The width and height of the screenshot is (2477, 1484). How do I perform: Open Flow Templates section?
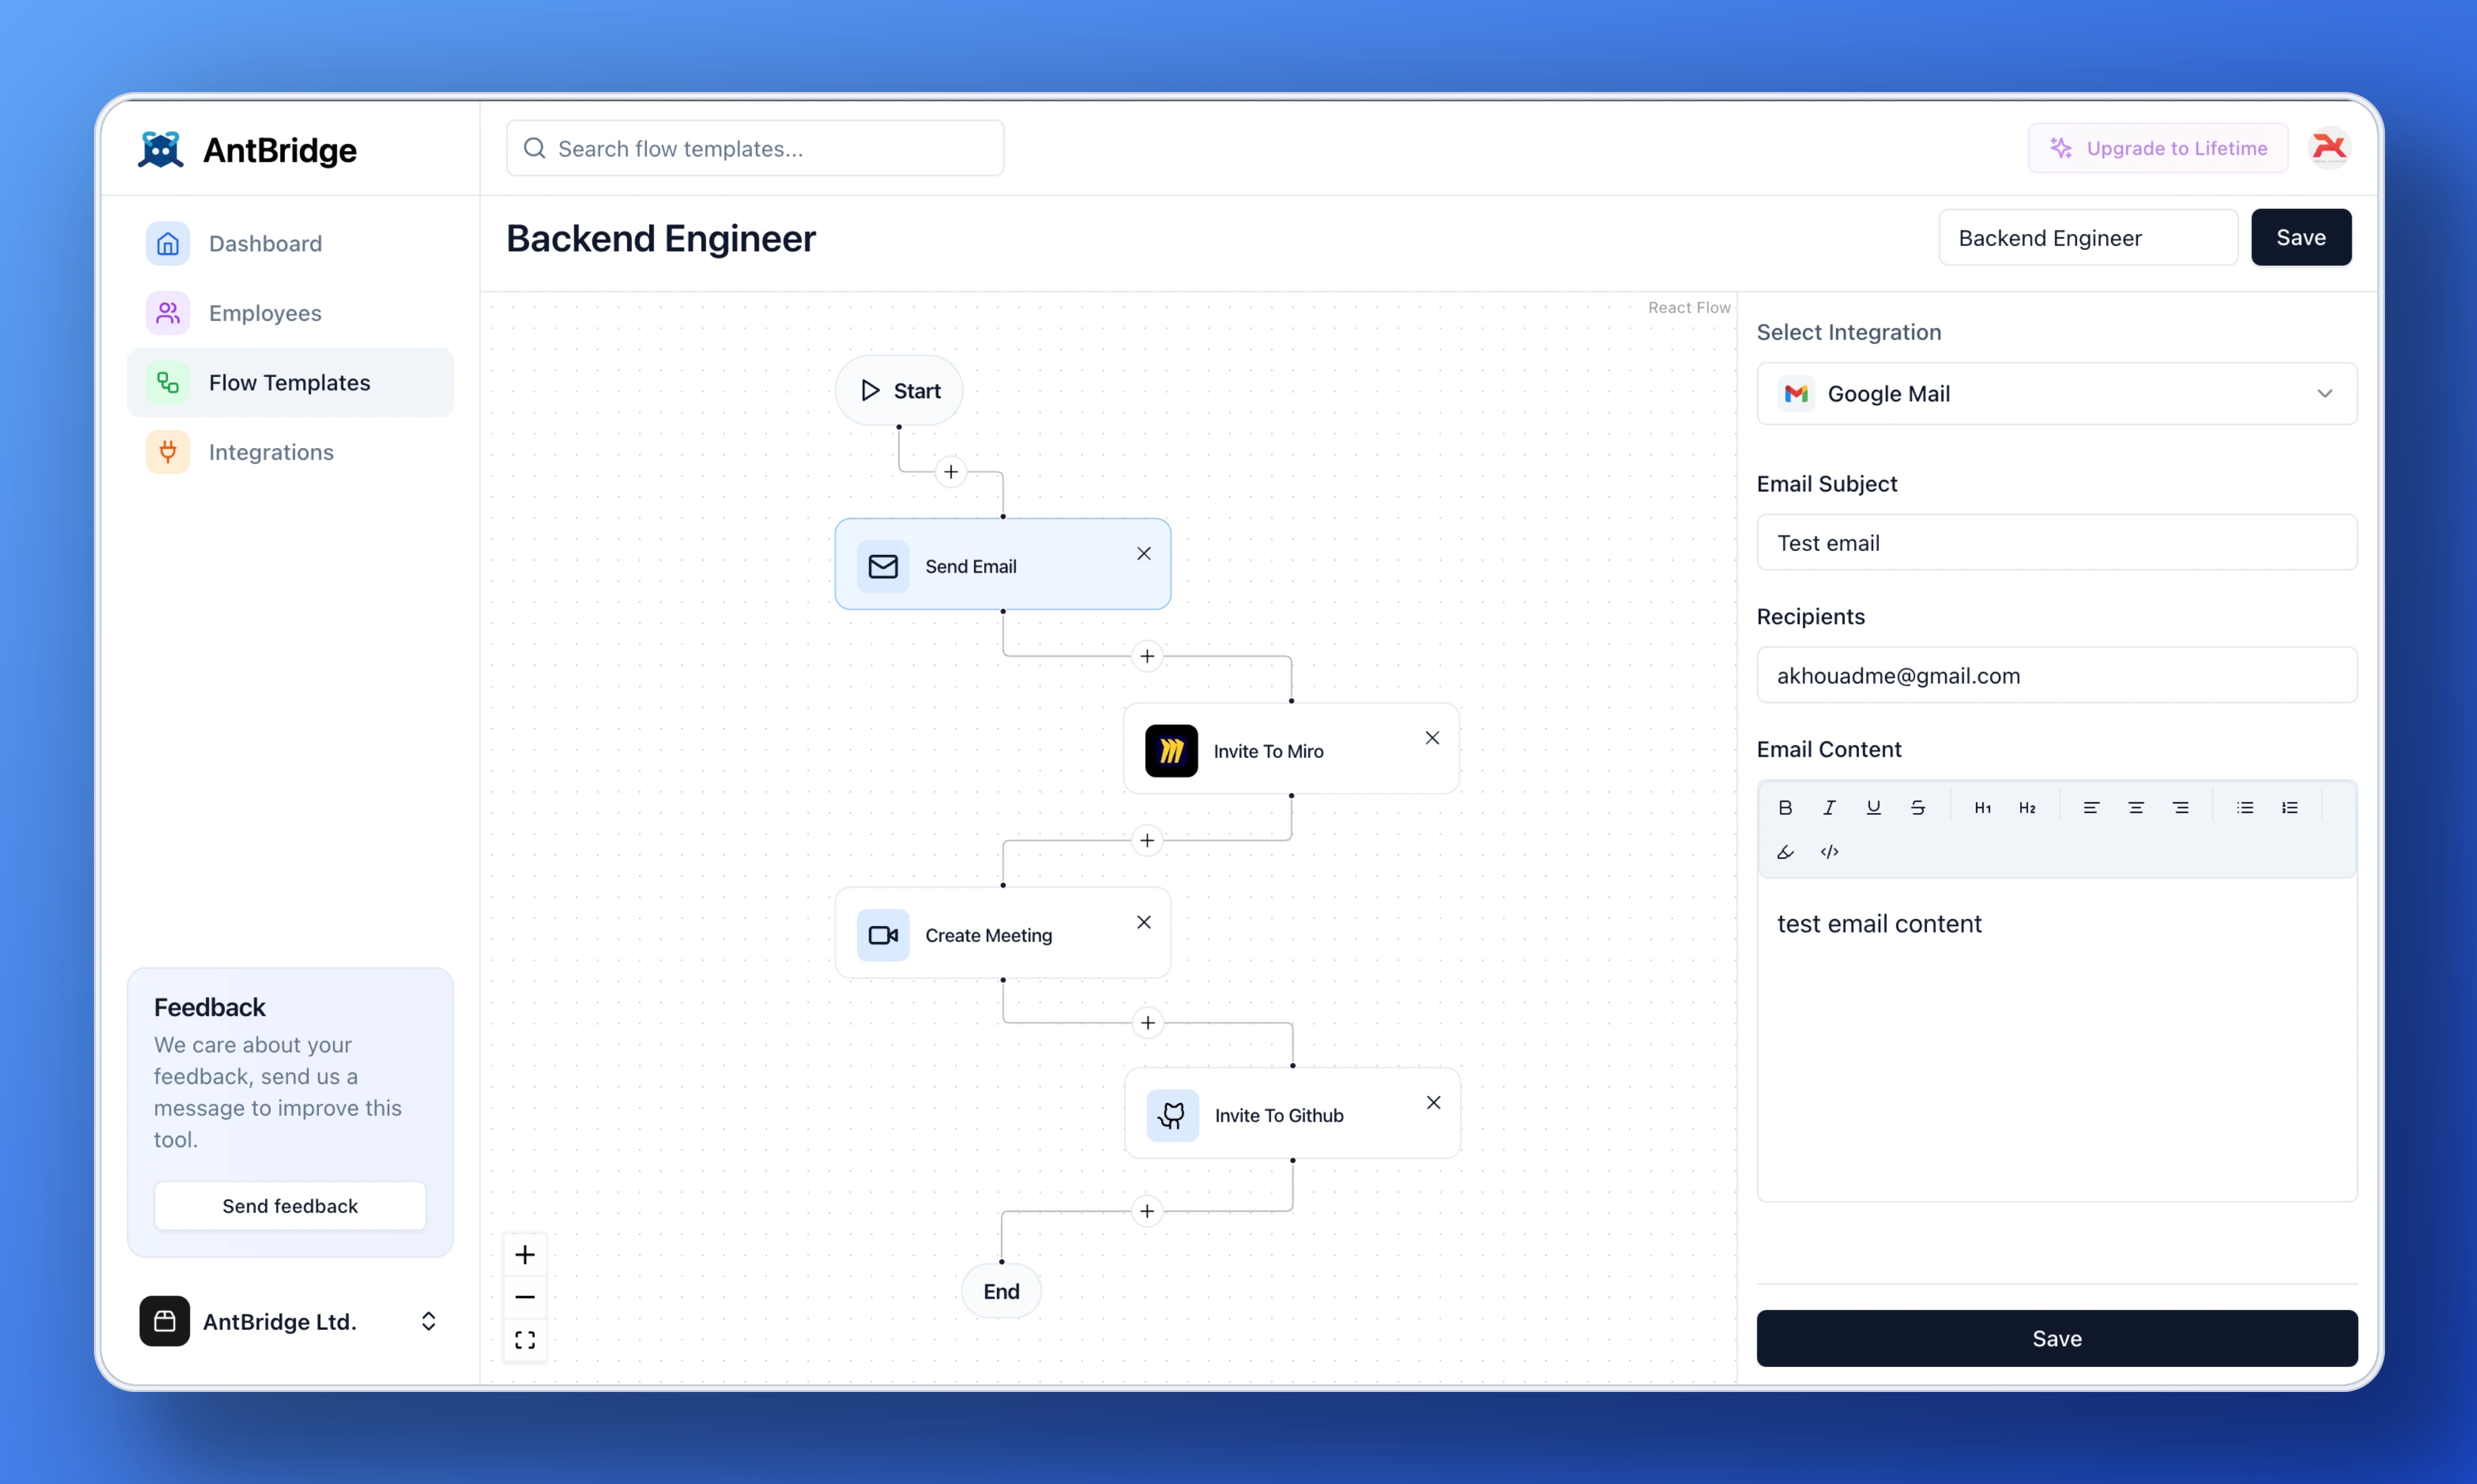[290, 382]
